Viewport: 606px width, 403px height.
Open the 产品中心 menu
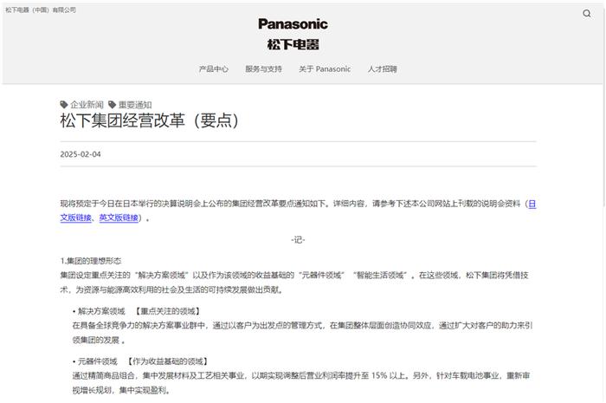click(x=214, y=68)
